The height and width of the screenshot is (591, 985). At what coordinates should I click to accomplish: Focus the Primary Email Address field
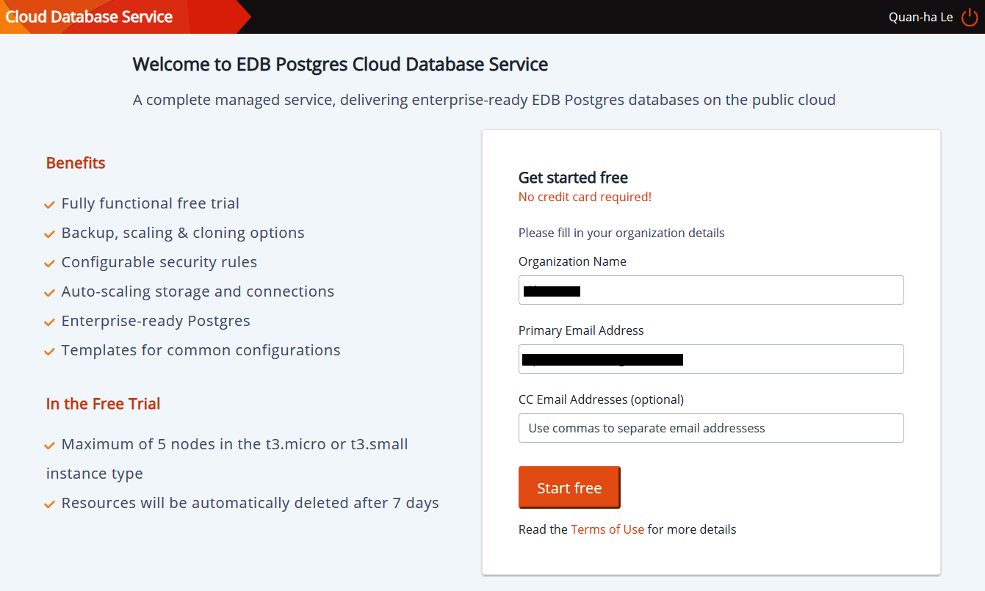pos(711,359)
